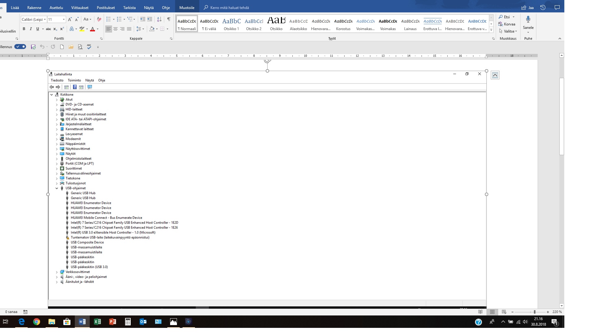Toggle italic formatting
Image resolution: width=596 pixels, height=335 pixels.
point(31,29)
